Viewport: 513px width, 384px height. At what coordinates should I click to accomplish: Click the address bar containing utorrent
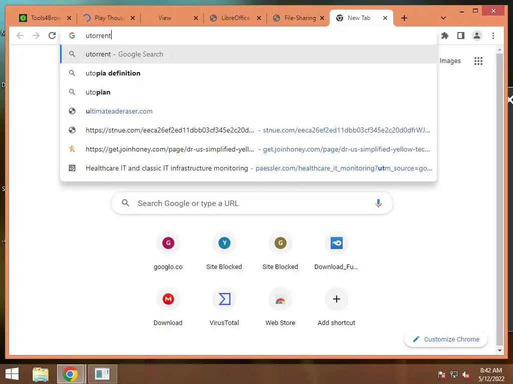248,35
